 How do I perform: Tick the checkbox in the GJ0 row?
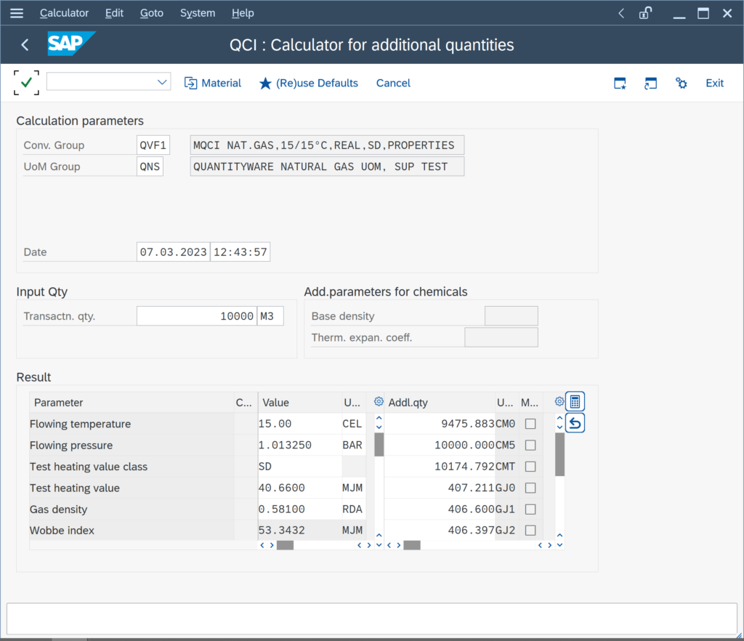(530, 488)
